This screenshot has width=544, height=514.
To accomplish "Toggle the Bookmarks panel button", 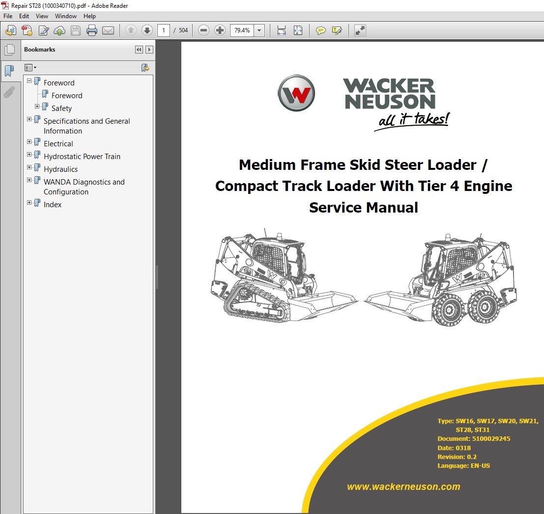I will 9,71.
